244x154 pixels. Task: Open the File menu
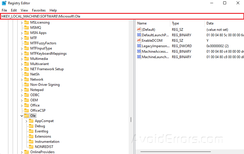pos(4,10)
